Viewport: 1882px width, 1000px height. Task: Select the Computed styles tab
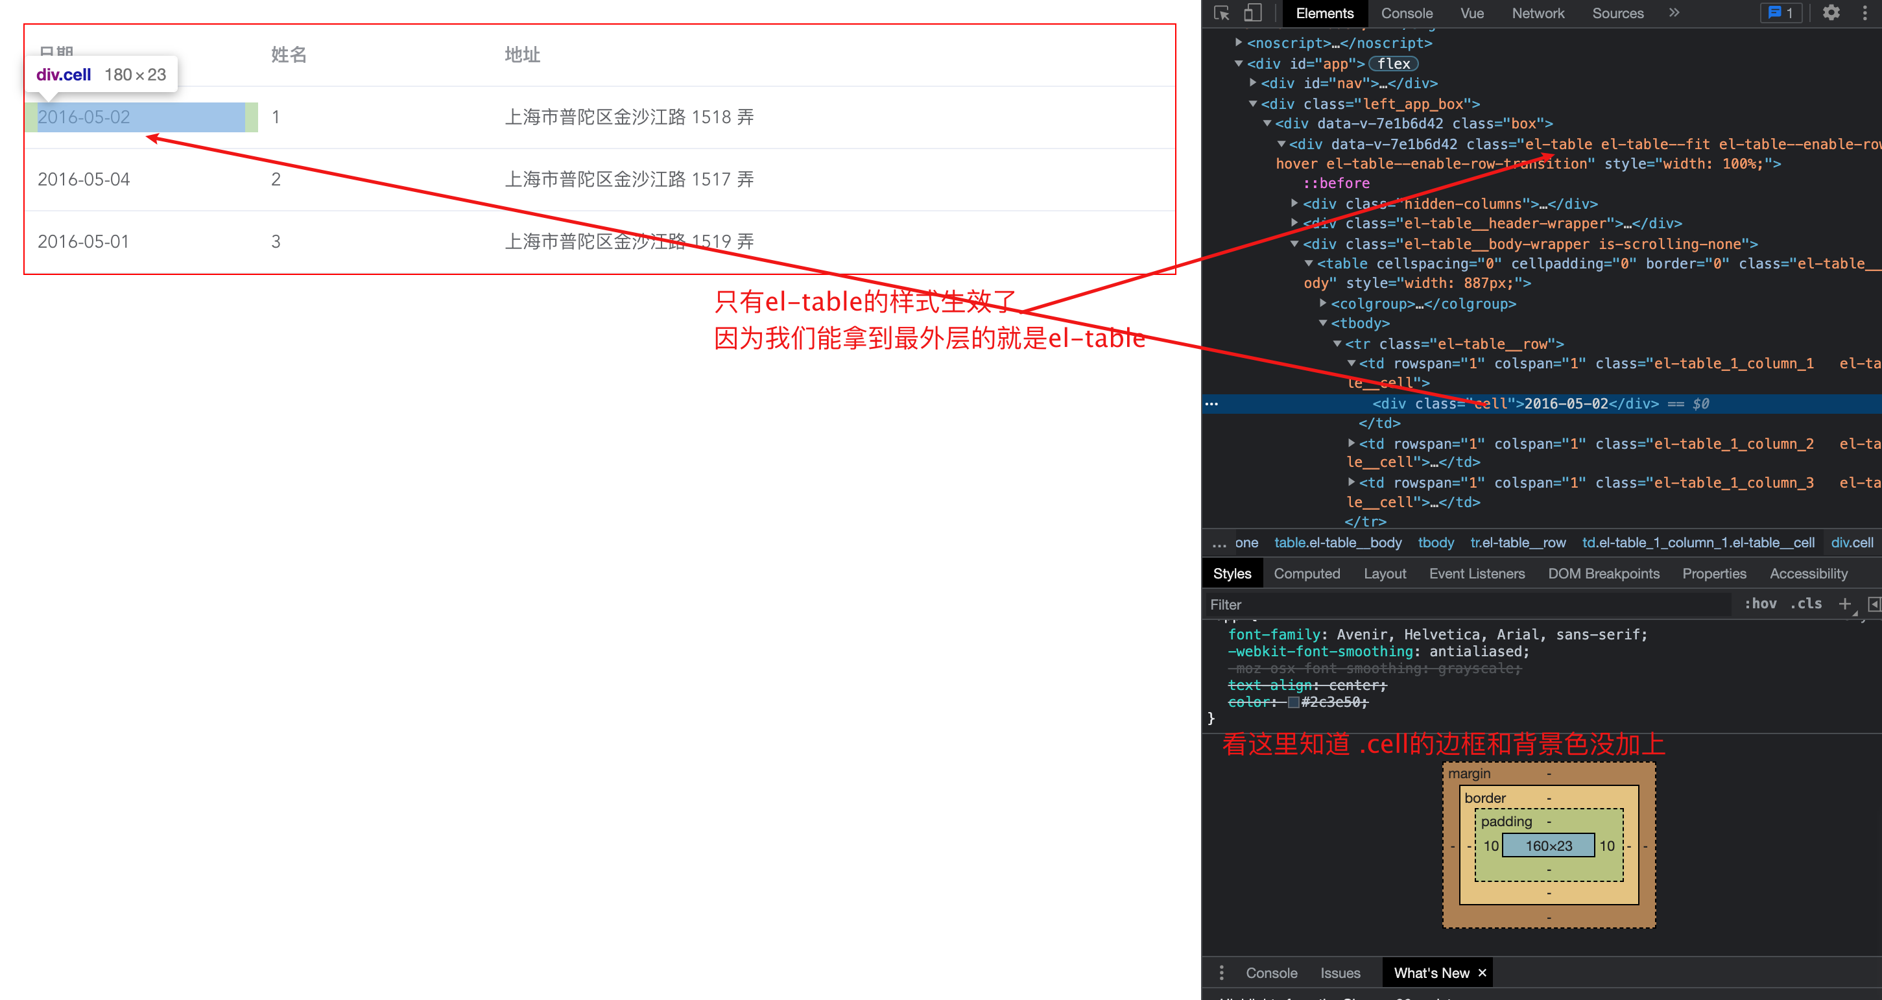pyautogui.click(x=1306, y=573)
